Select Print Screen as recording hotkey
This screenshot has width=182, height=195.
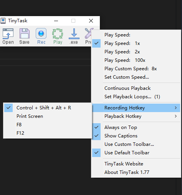48,116
